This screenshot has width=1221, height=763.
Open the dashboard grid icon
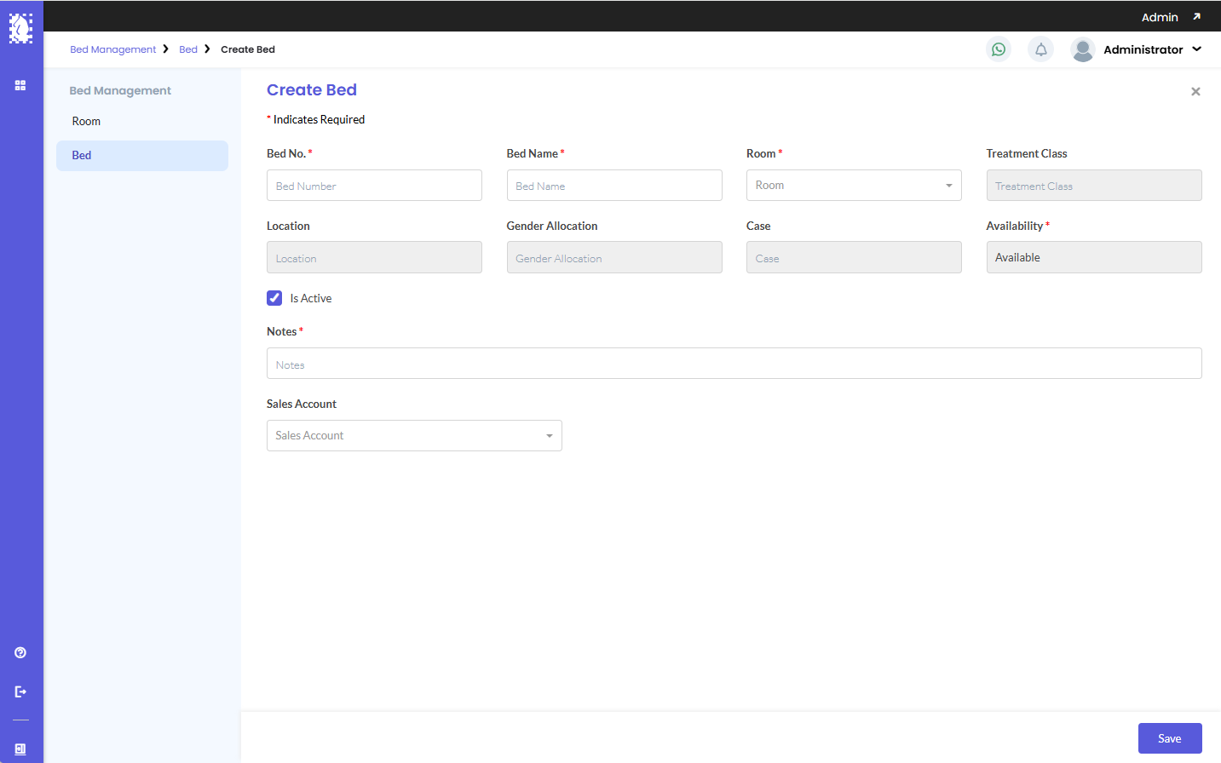(20, 85)
